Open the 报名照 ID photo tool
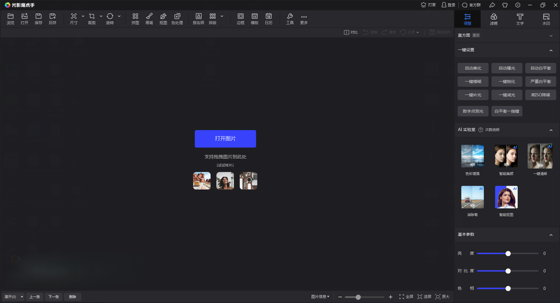 [198, 19]
